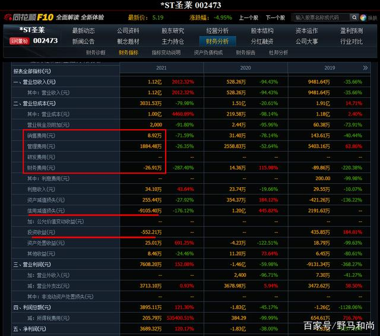This screenshot has width=380, height=336.
Task: Select row 五、净利润(元)
Action: point(191,329)
